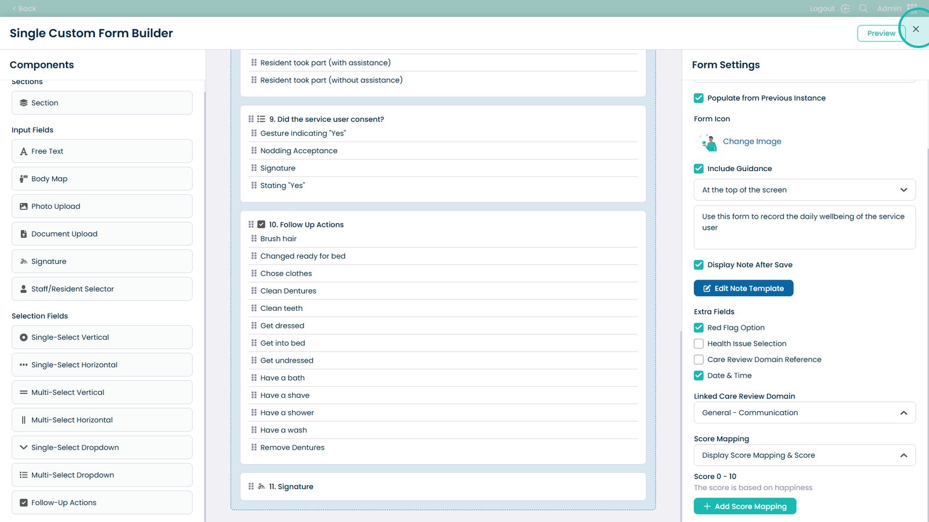929x522 pixels.
Task: Select the "Have a shower" option text
Action: 287,413
